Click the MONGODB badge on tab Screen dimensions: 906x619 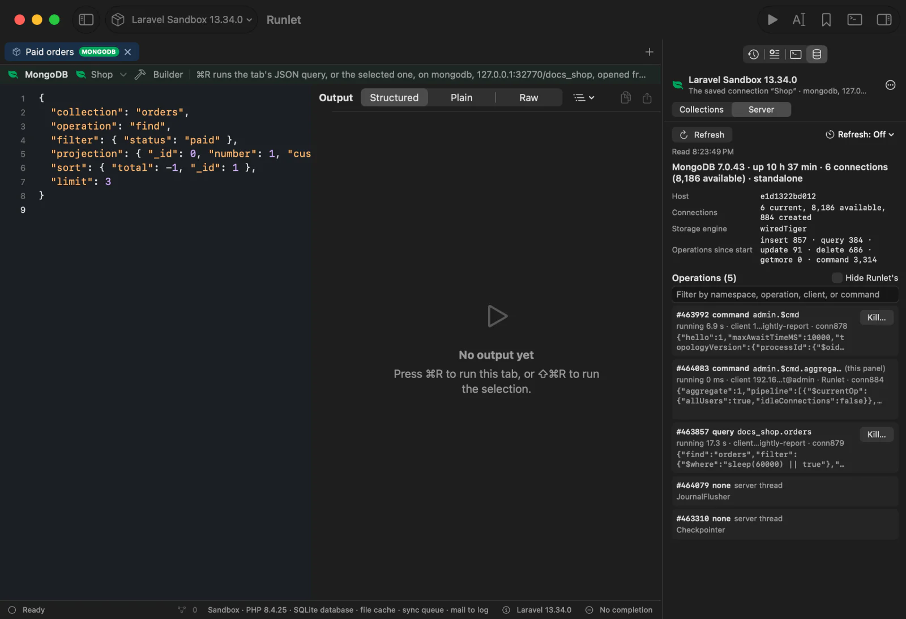(99, 52)
